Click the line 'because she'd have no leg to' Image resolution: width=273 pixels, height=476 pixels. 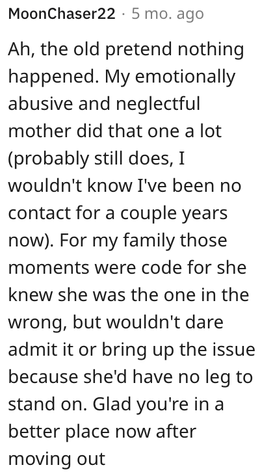point(131,377)
